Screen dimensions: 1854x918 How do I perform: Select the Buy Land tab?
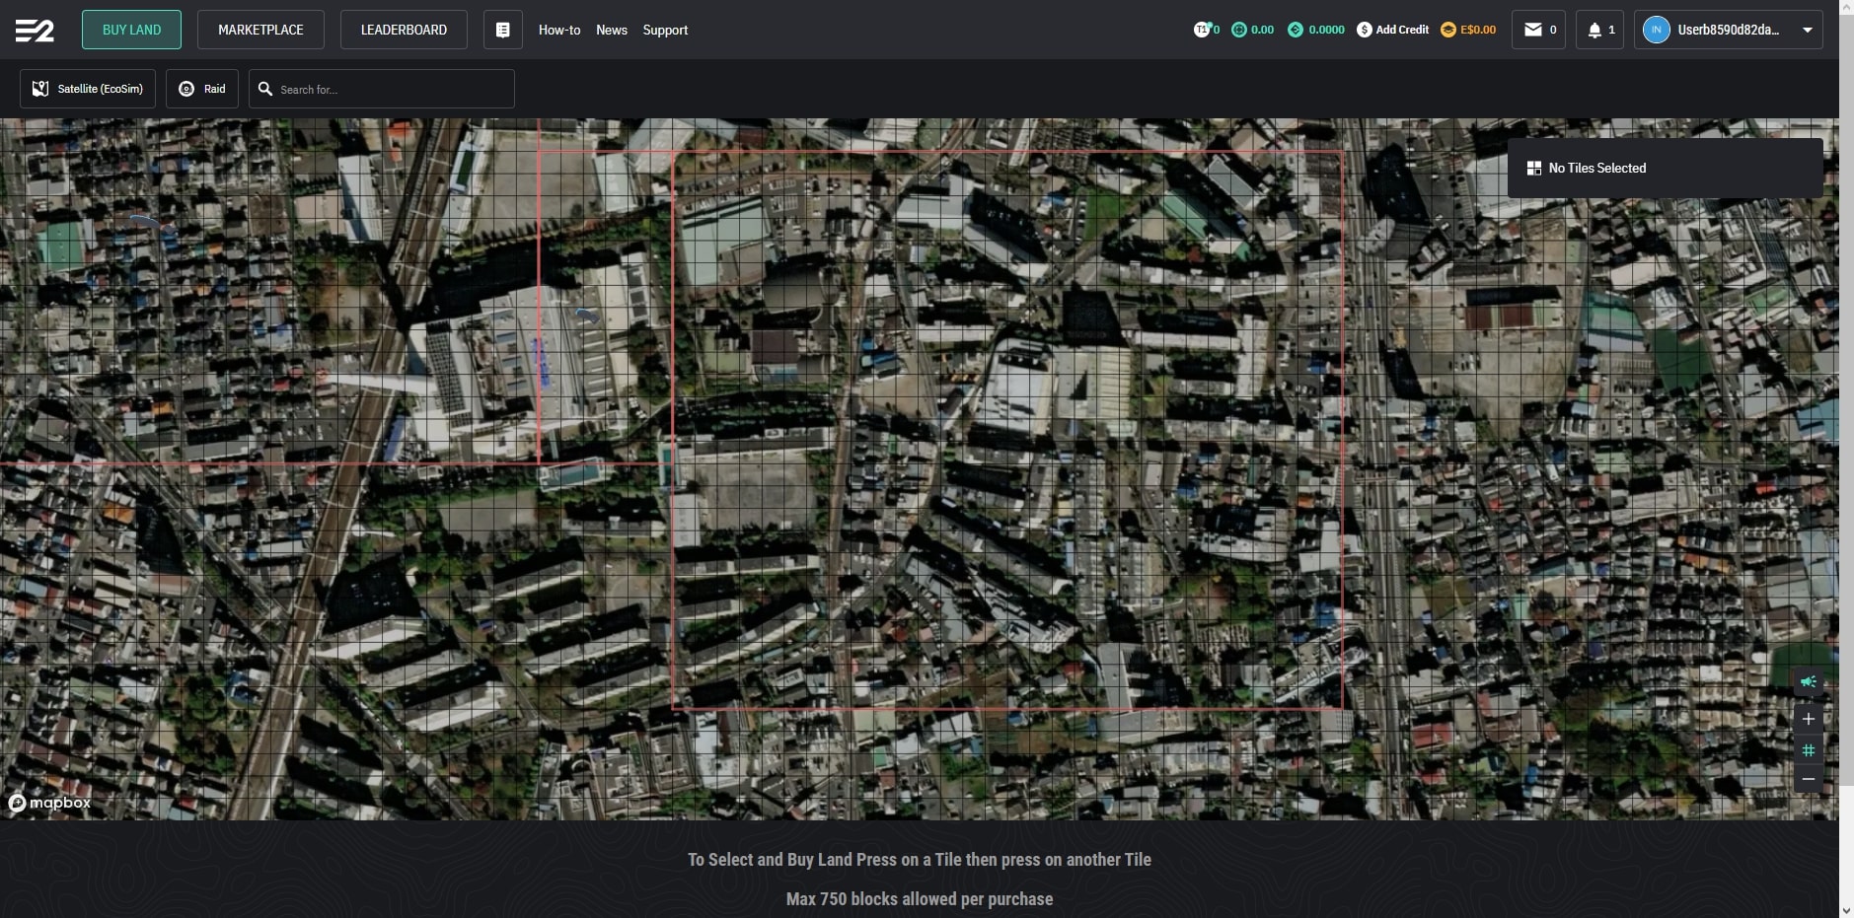pyautogui.click(x=131, y=30)
